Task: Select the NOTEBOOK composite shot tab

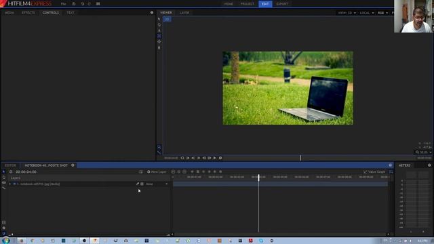Action: 46,165
